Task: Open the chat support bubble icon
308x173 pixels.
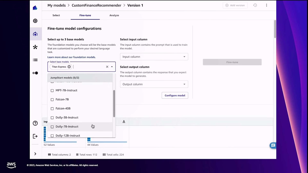Action: (x=273, y=145)
